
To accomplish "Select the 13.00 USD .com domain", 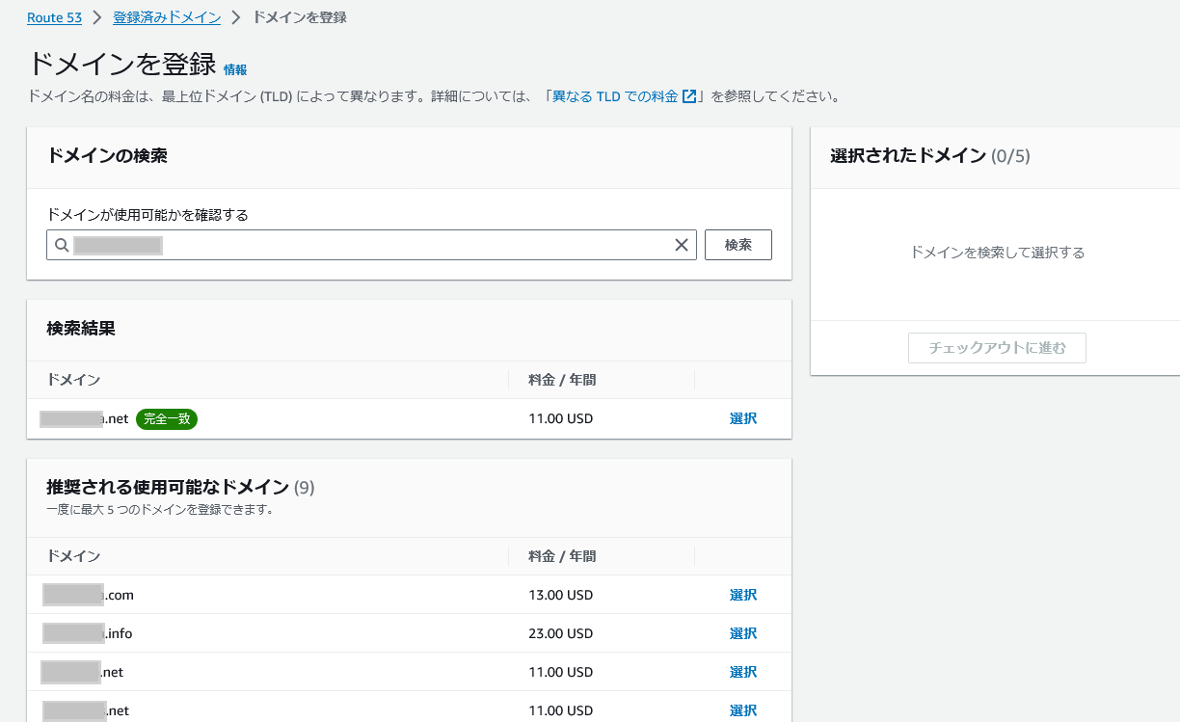I will (x=742, y=595).
